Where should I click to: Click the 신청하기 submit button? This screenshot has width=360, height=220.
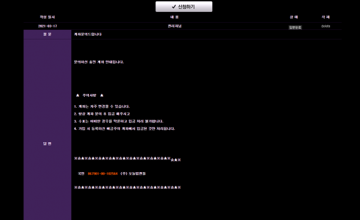(184, 7)
